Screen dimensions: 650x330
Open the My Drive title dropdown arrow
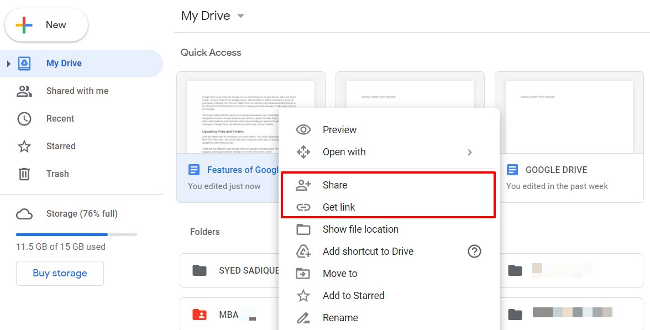coord(240,16)
